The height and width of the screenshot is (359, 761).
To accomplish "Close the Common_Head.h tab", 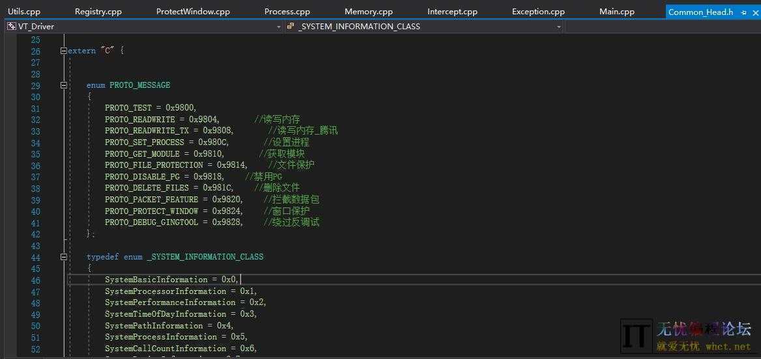I will tap(754, 12).
